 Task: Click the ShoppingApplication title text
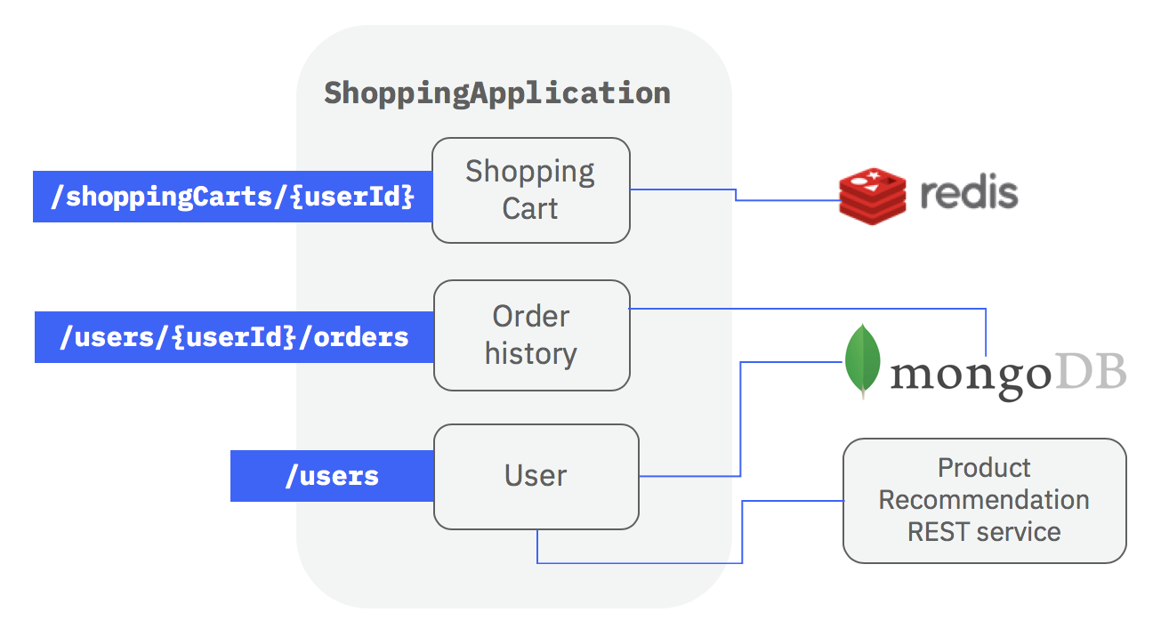(x=496, y=93)
